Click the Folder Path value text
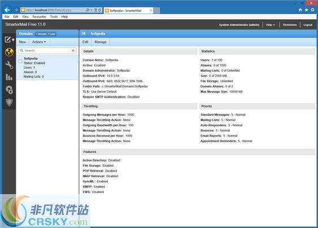This screenshot has height=228, width=318. tap(124, 86)
